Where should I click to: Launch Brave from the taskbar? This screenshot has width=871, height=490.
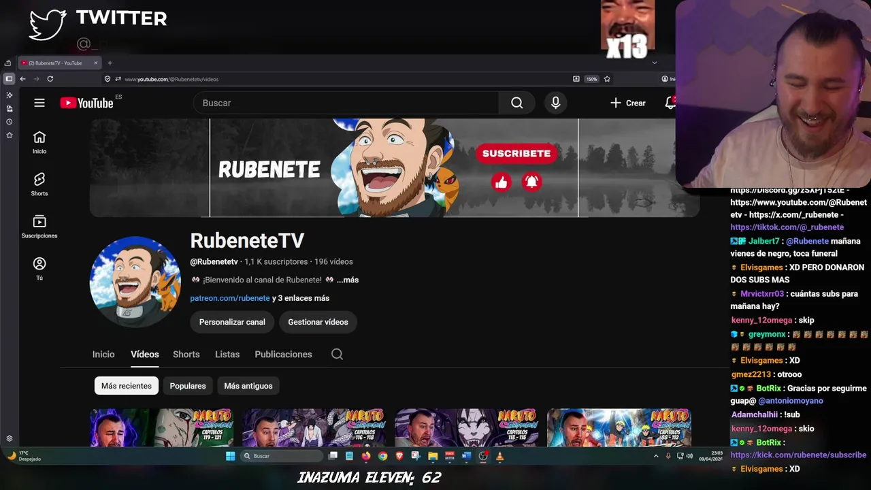[399, 456]
